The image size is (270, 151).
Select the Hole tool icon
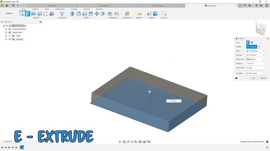point(39,13)
